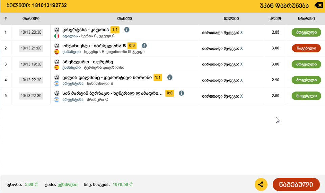Click the 1:1 score badge for ვილია დალმინე
This screenshot has width=325, height=193.
[158, 77]
